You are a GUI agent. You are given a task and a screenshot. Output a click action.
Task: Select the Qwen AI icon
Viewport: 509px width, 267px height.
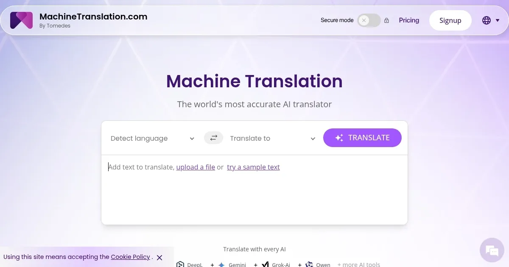pos(309,264)
